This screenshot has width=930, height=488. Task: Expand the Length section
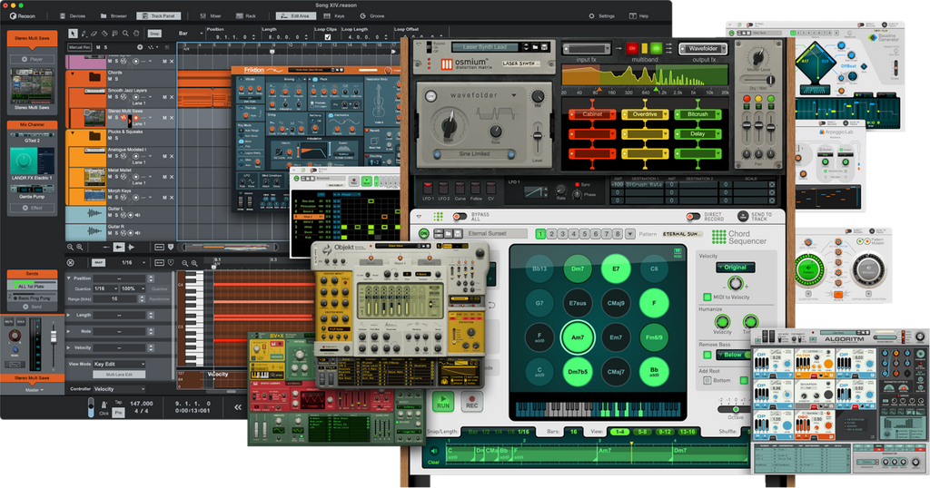click(x=69, y=315)
